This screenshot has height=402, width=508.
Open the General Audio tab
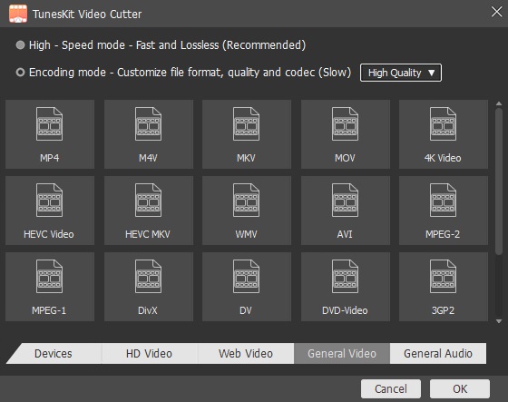438,353
